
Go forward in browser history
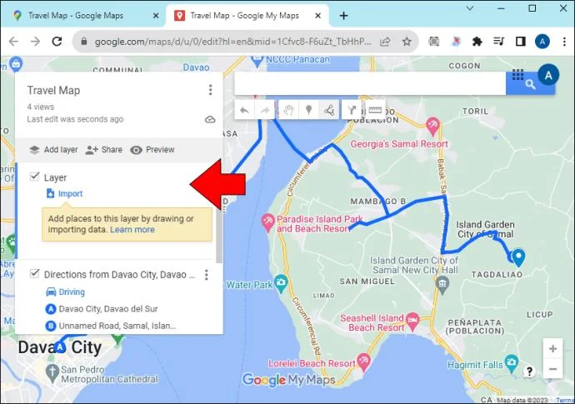(x=35, y=42)
